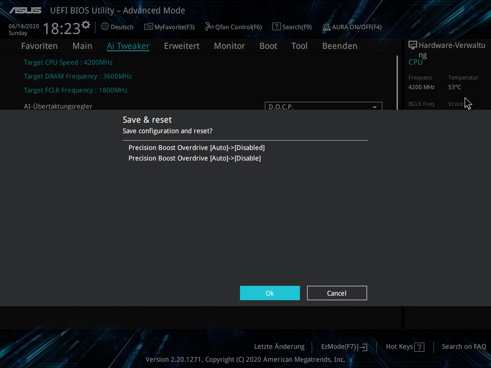491x368 pixels.
Task: Cancel the Save & reset dialog
Action: pyautogui.click(x=337, y=293)
